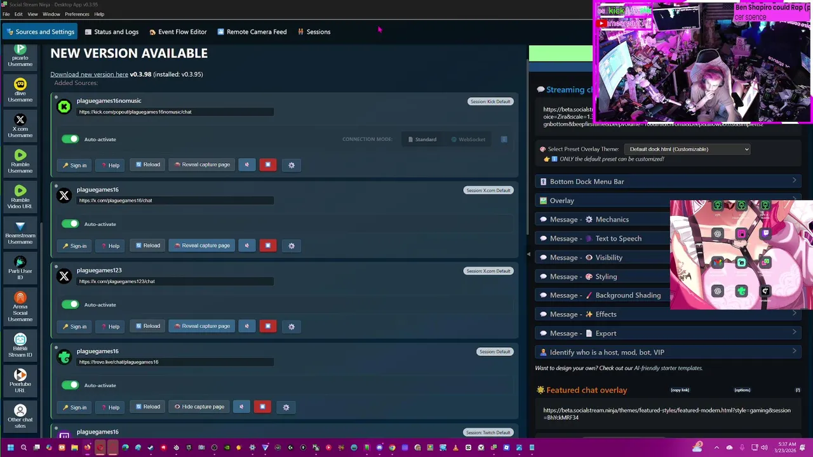This screenshot has height=457, width=813.
Task: Open the Preferences menu
Action: coord(77,14)
